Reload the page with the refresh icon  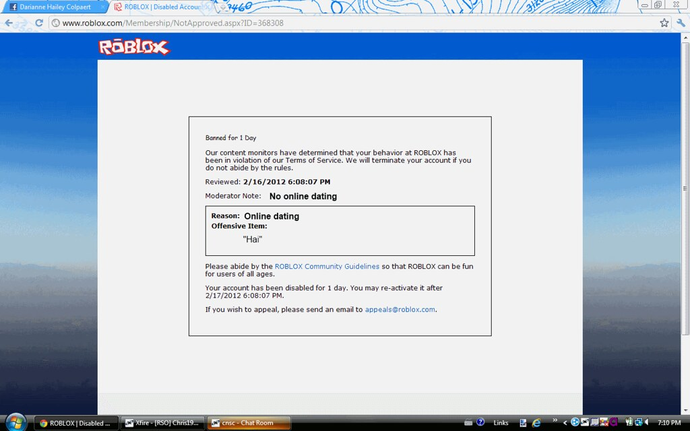tap(38, 23)
